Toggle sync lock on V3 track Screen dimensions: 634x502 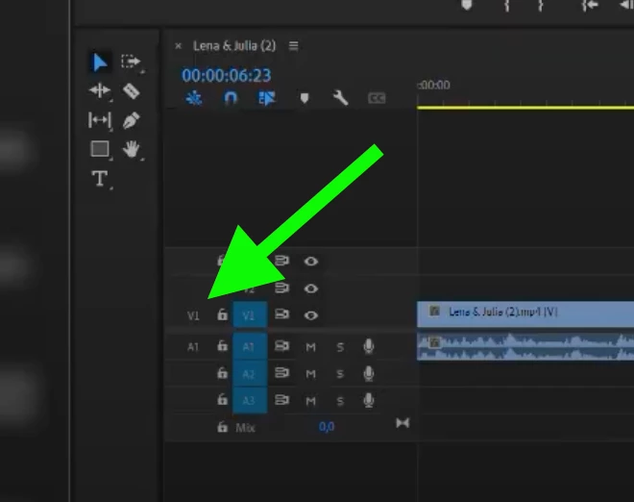pos(281,261)
